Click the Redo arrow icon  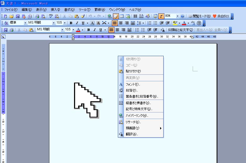(99, 16)
